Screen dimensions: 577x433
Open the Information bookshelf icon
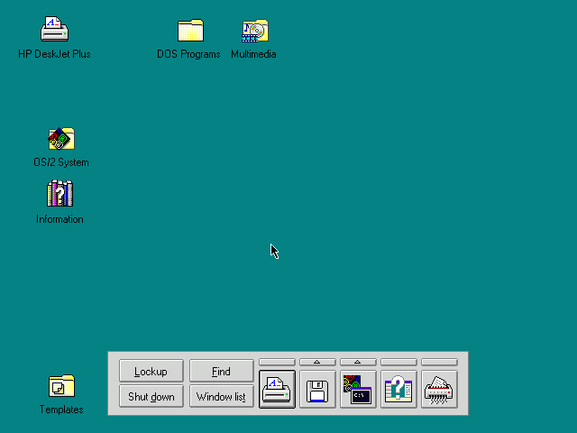pos(60,193)
